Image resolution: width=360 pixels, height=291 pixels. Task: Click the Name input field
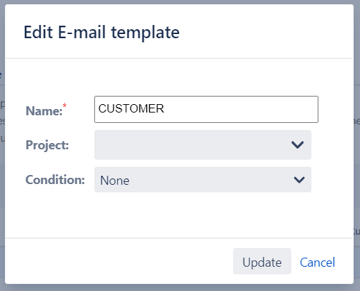[x=206, y=109]
